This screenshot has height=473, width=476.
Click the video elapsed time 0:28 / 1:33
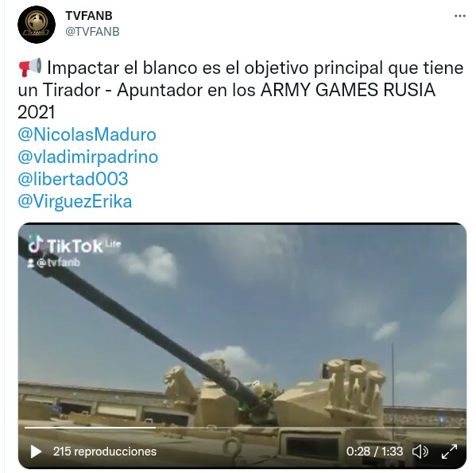374,452
